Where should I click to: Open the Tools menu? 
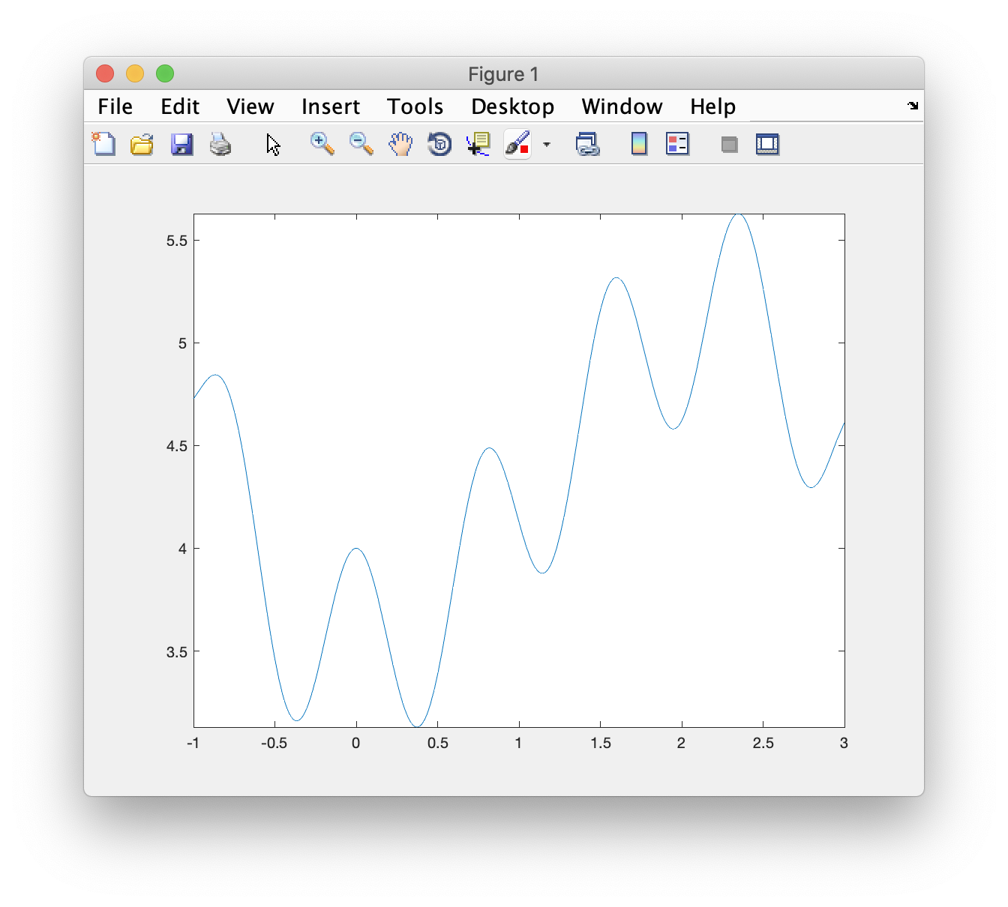pyautogui.click(x=415, y=106)
